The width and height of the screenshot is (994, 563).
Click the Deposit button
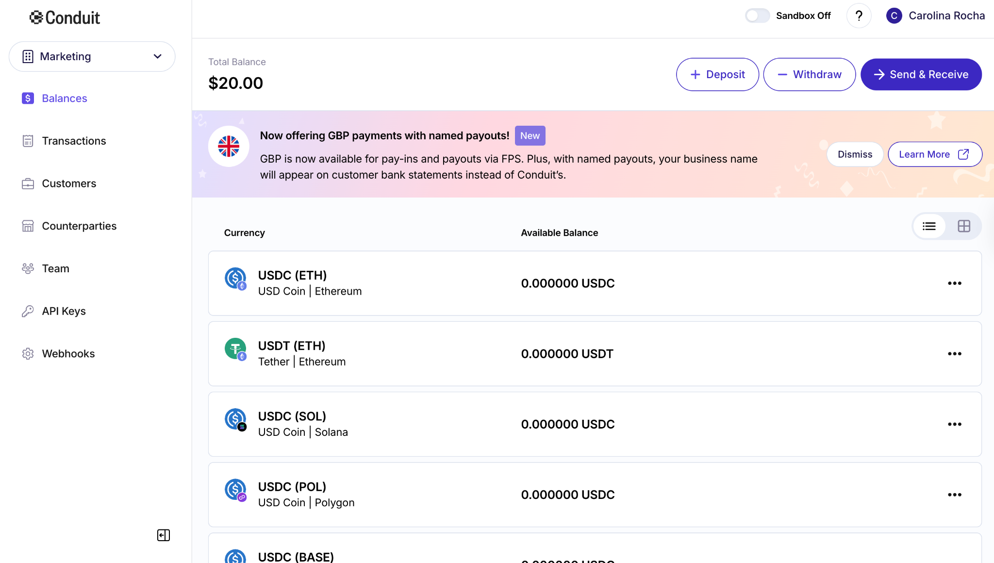[x=717, y=74]
